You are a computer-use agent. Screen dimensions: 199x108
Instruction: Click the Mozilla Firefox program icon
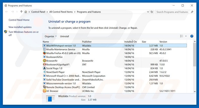pos(44,53)
